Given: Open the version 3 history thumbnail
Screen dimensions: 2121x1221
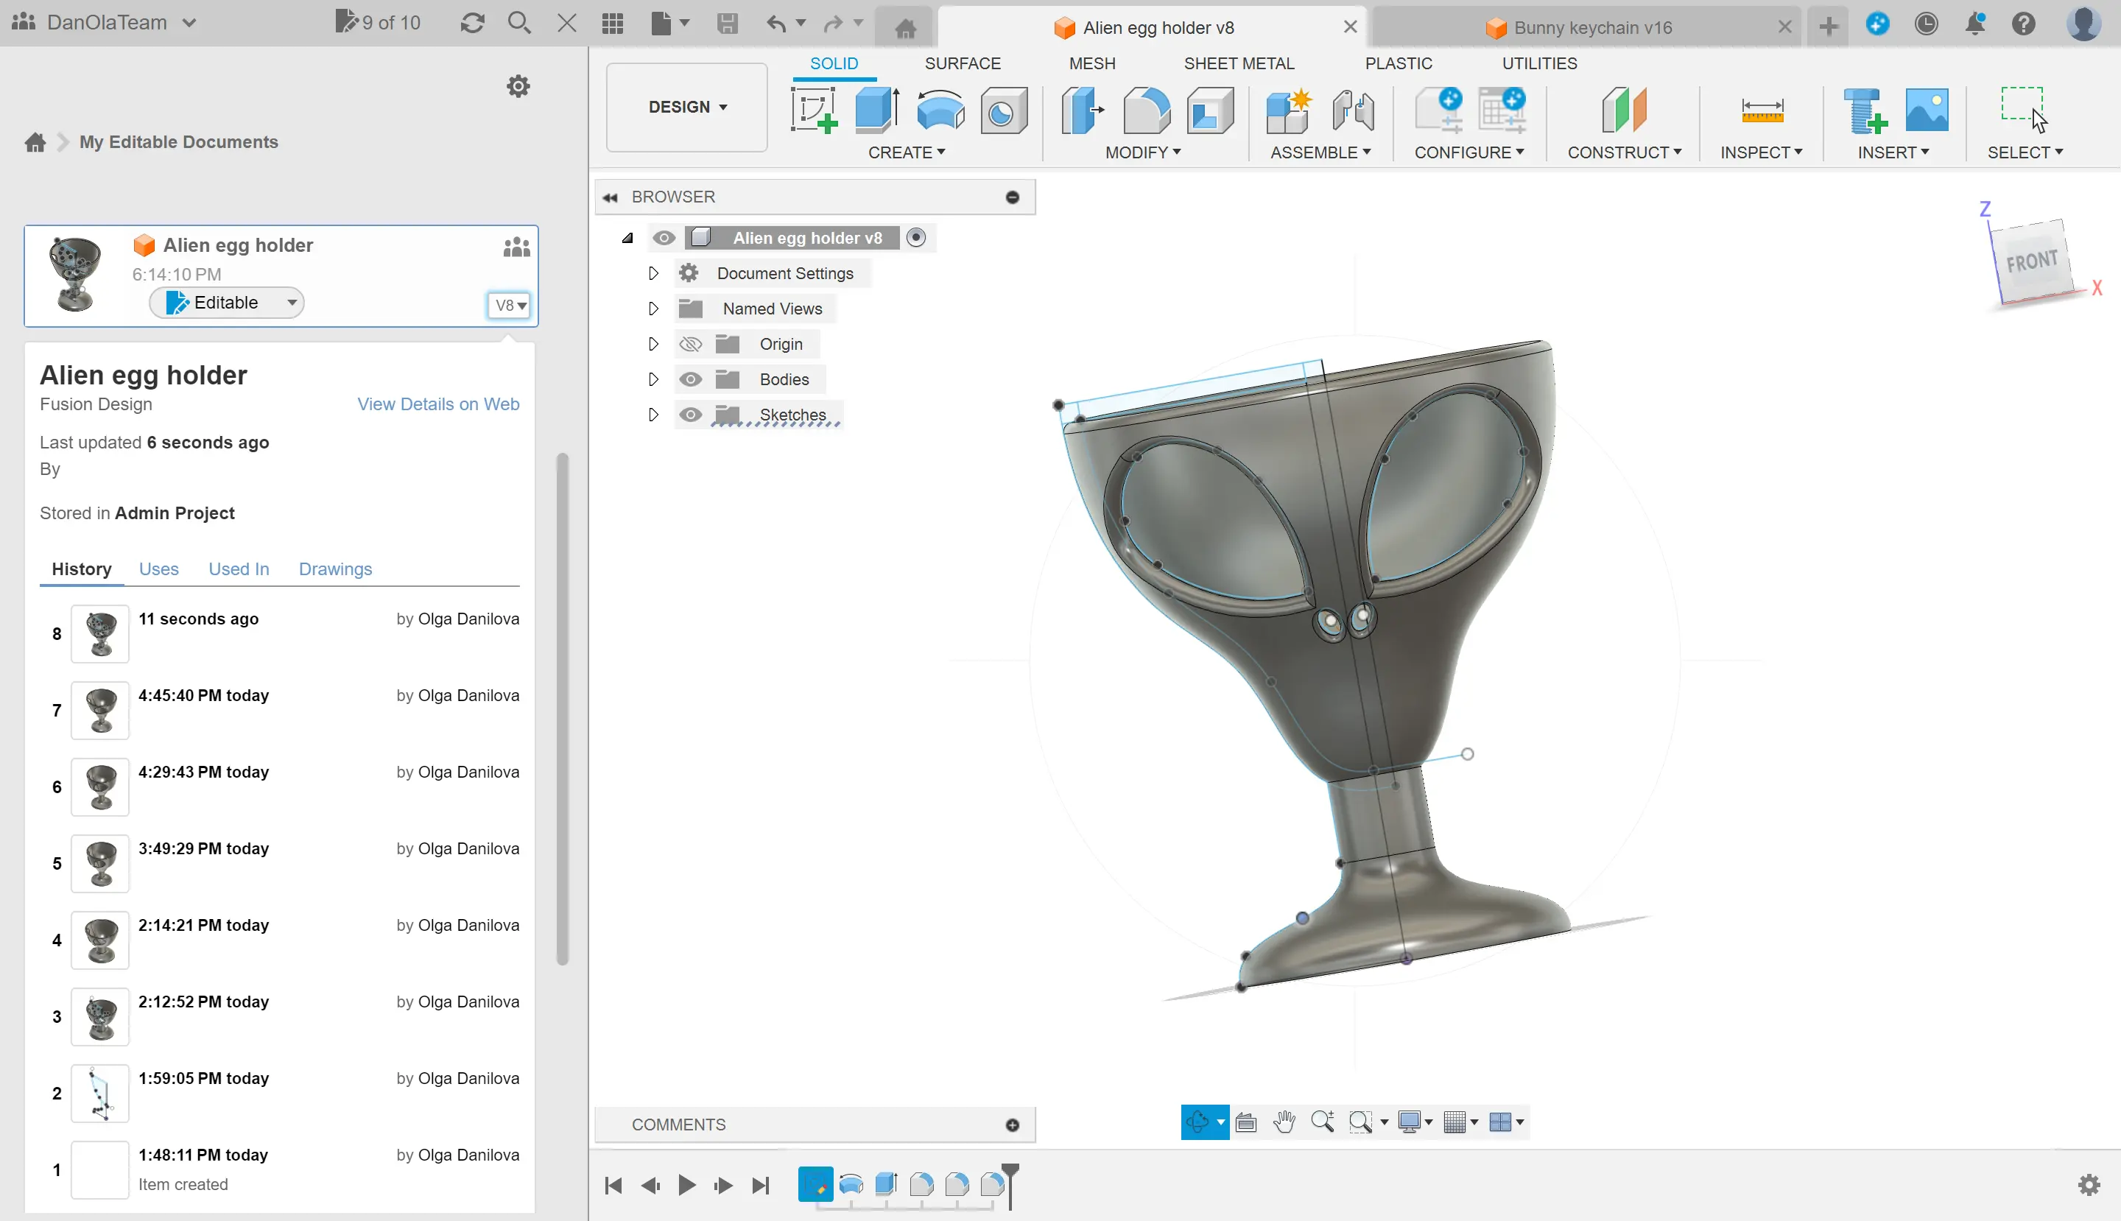Looking at the screenshot, I should pos(100,1017).
